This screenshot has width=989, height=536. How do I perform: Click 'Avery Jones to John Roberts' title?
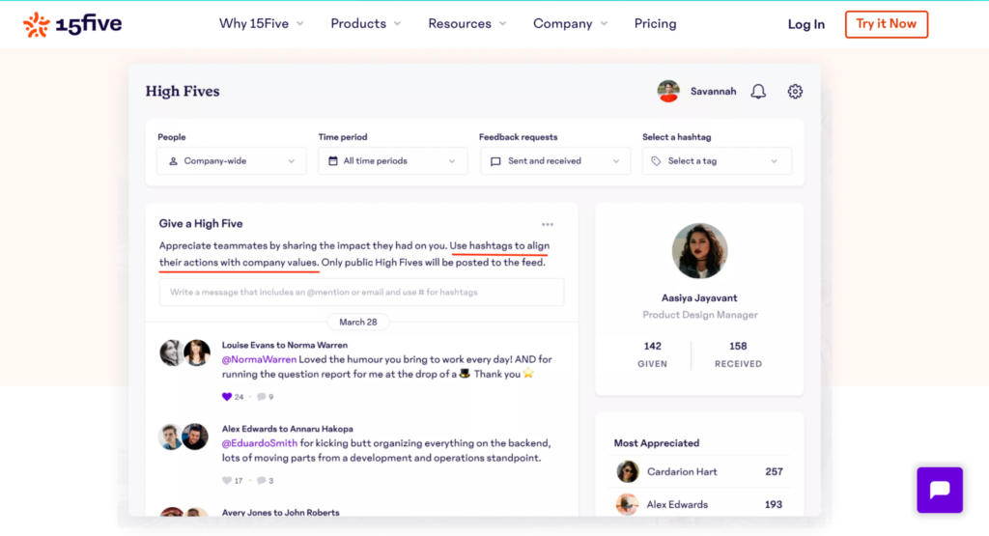point(280,513)
